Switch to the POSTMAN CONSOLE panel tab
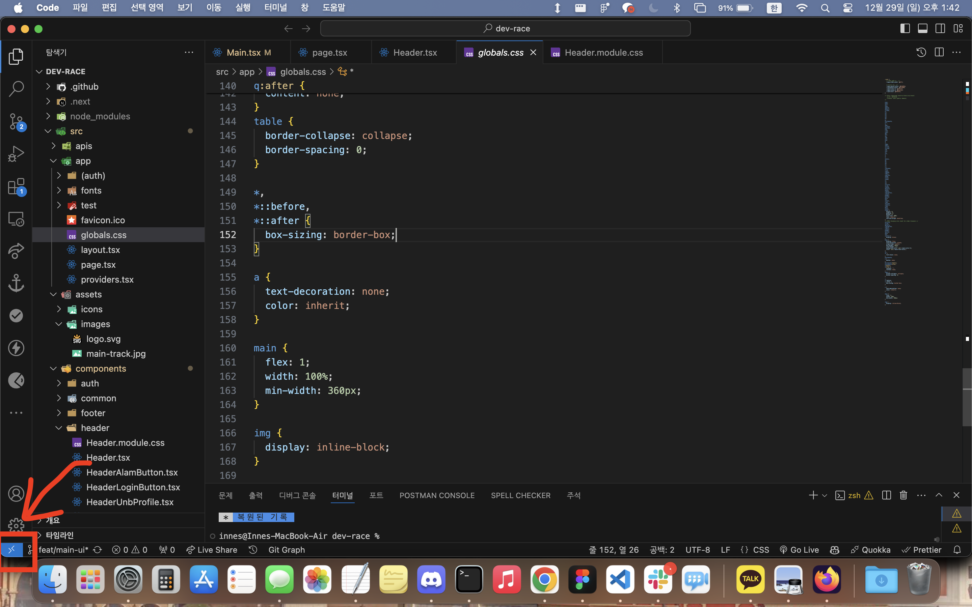The image size is (972, 607). [437, 495]
